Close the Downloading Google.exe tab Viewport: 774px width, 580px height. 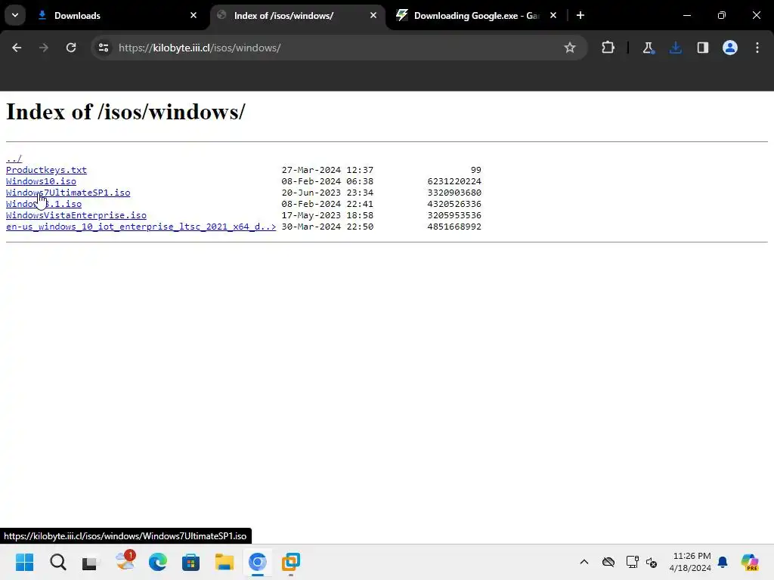pos(553,15)
